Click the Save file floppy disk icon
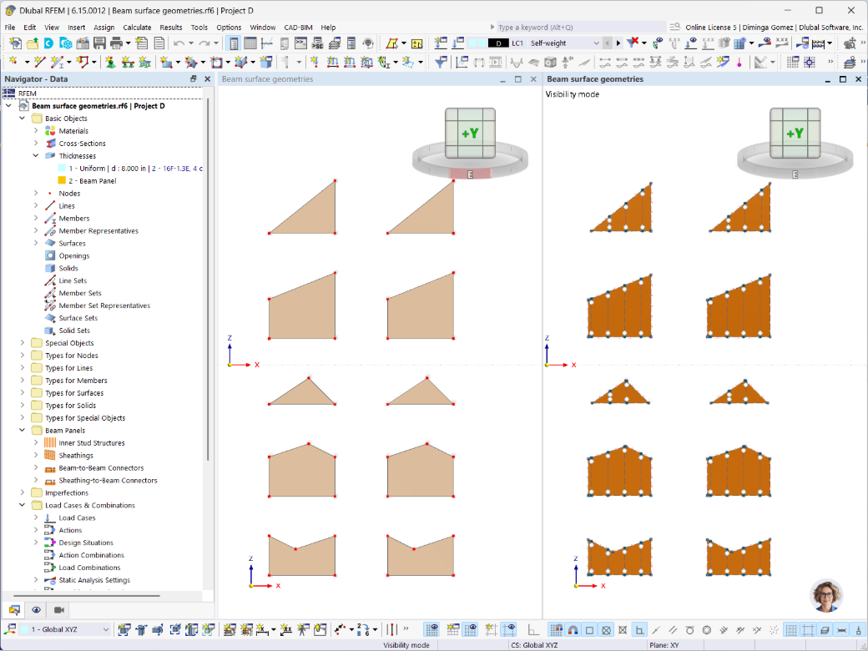The width and height of the screenshot is (868, 651). [99, 43]
